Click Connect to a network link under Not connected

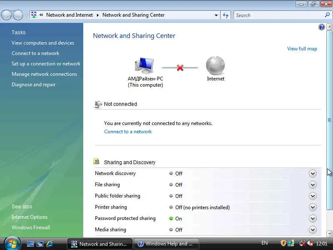click(x=128, y=132)
